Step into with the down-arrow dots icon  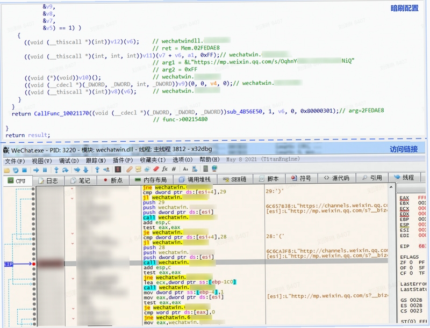tap(56, 170)
